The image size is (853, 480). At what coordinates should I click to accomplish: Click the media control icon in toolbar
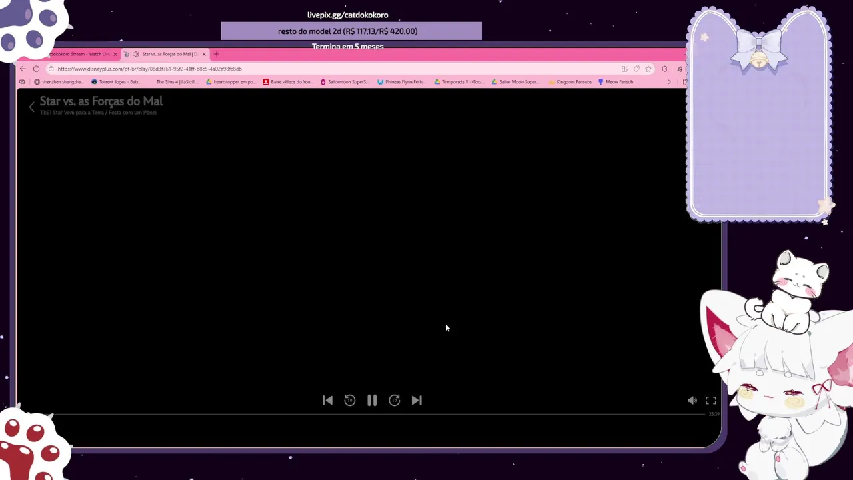[680, 69]
